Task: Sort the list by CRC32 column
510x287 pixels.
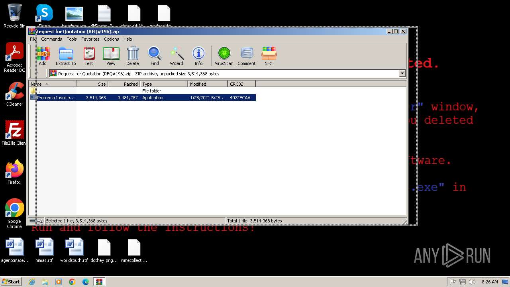Action: (x=241, y=84)
